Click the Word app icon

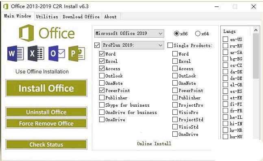click(x=15, y=54)
